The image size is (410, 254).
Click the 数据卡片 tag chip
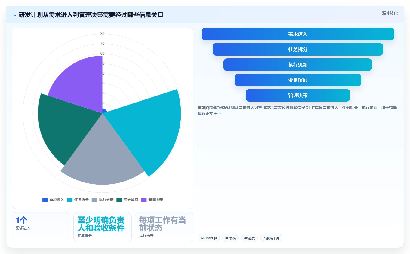[271, 238]
